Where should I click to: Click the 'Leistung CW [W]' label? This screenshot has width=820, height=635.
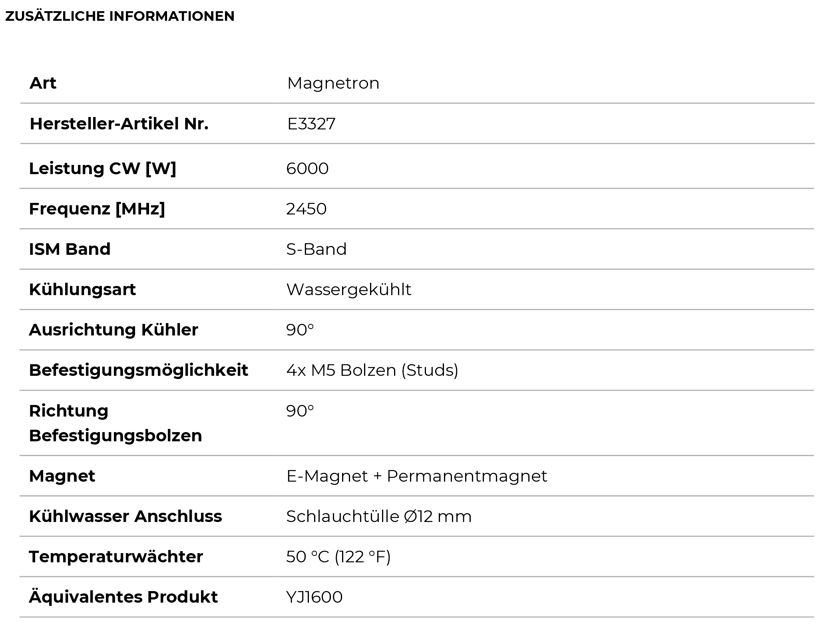click(x=102, y=168)
